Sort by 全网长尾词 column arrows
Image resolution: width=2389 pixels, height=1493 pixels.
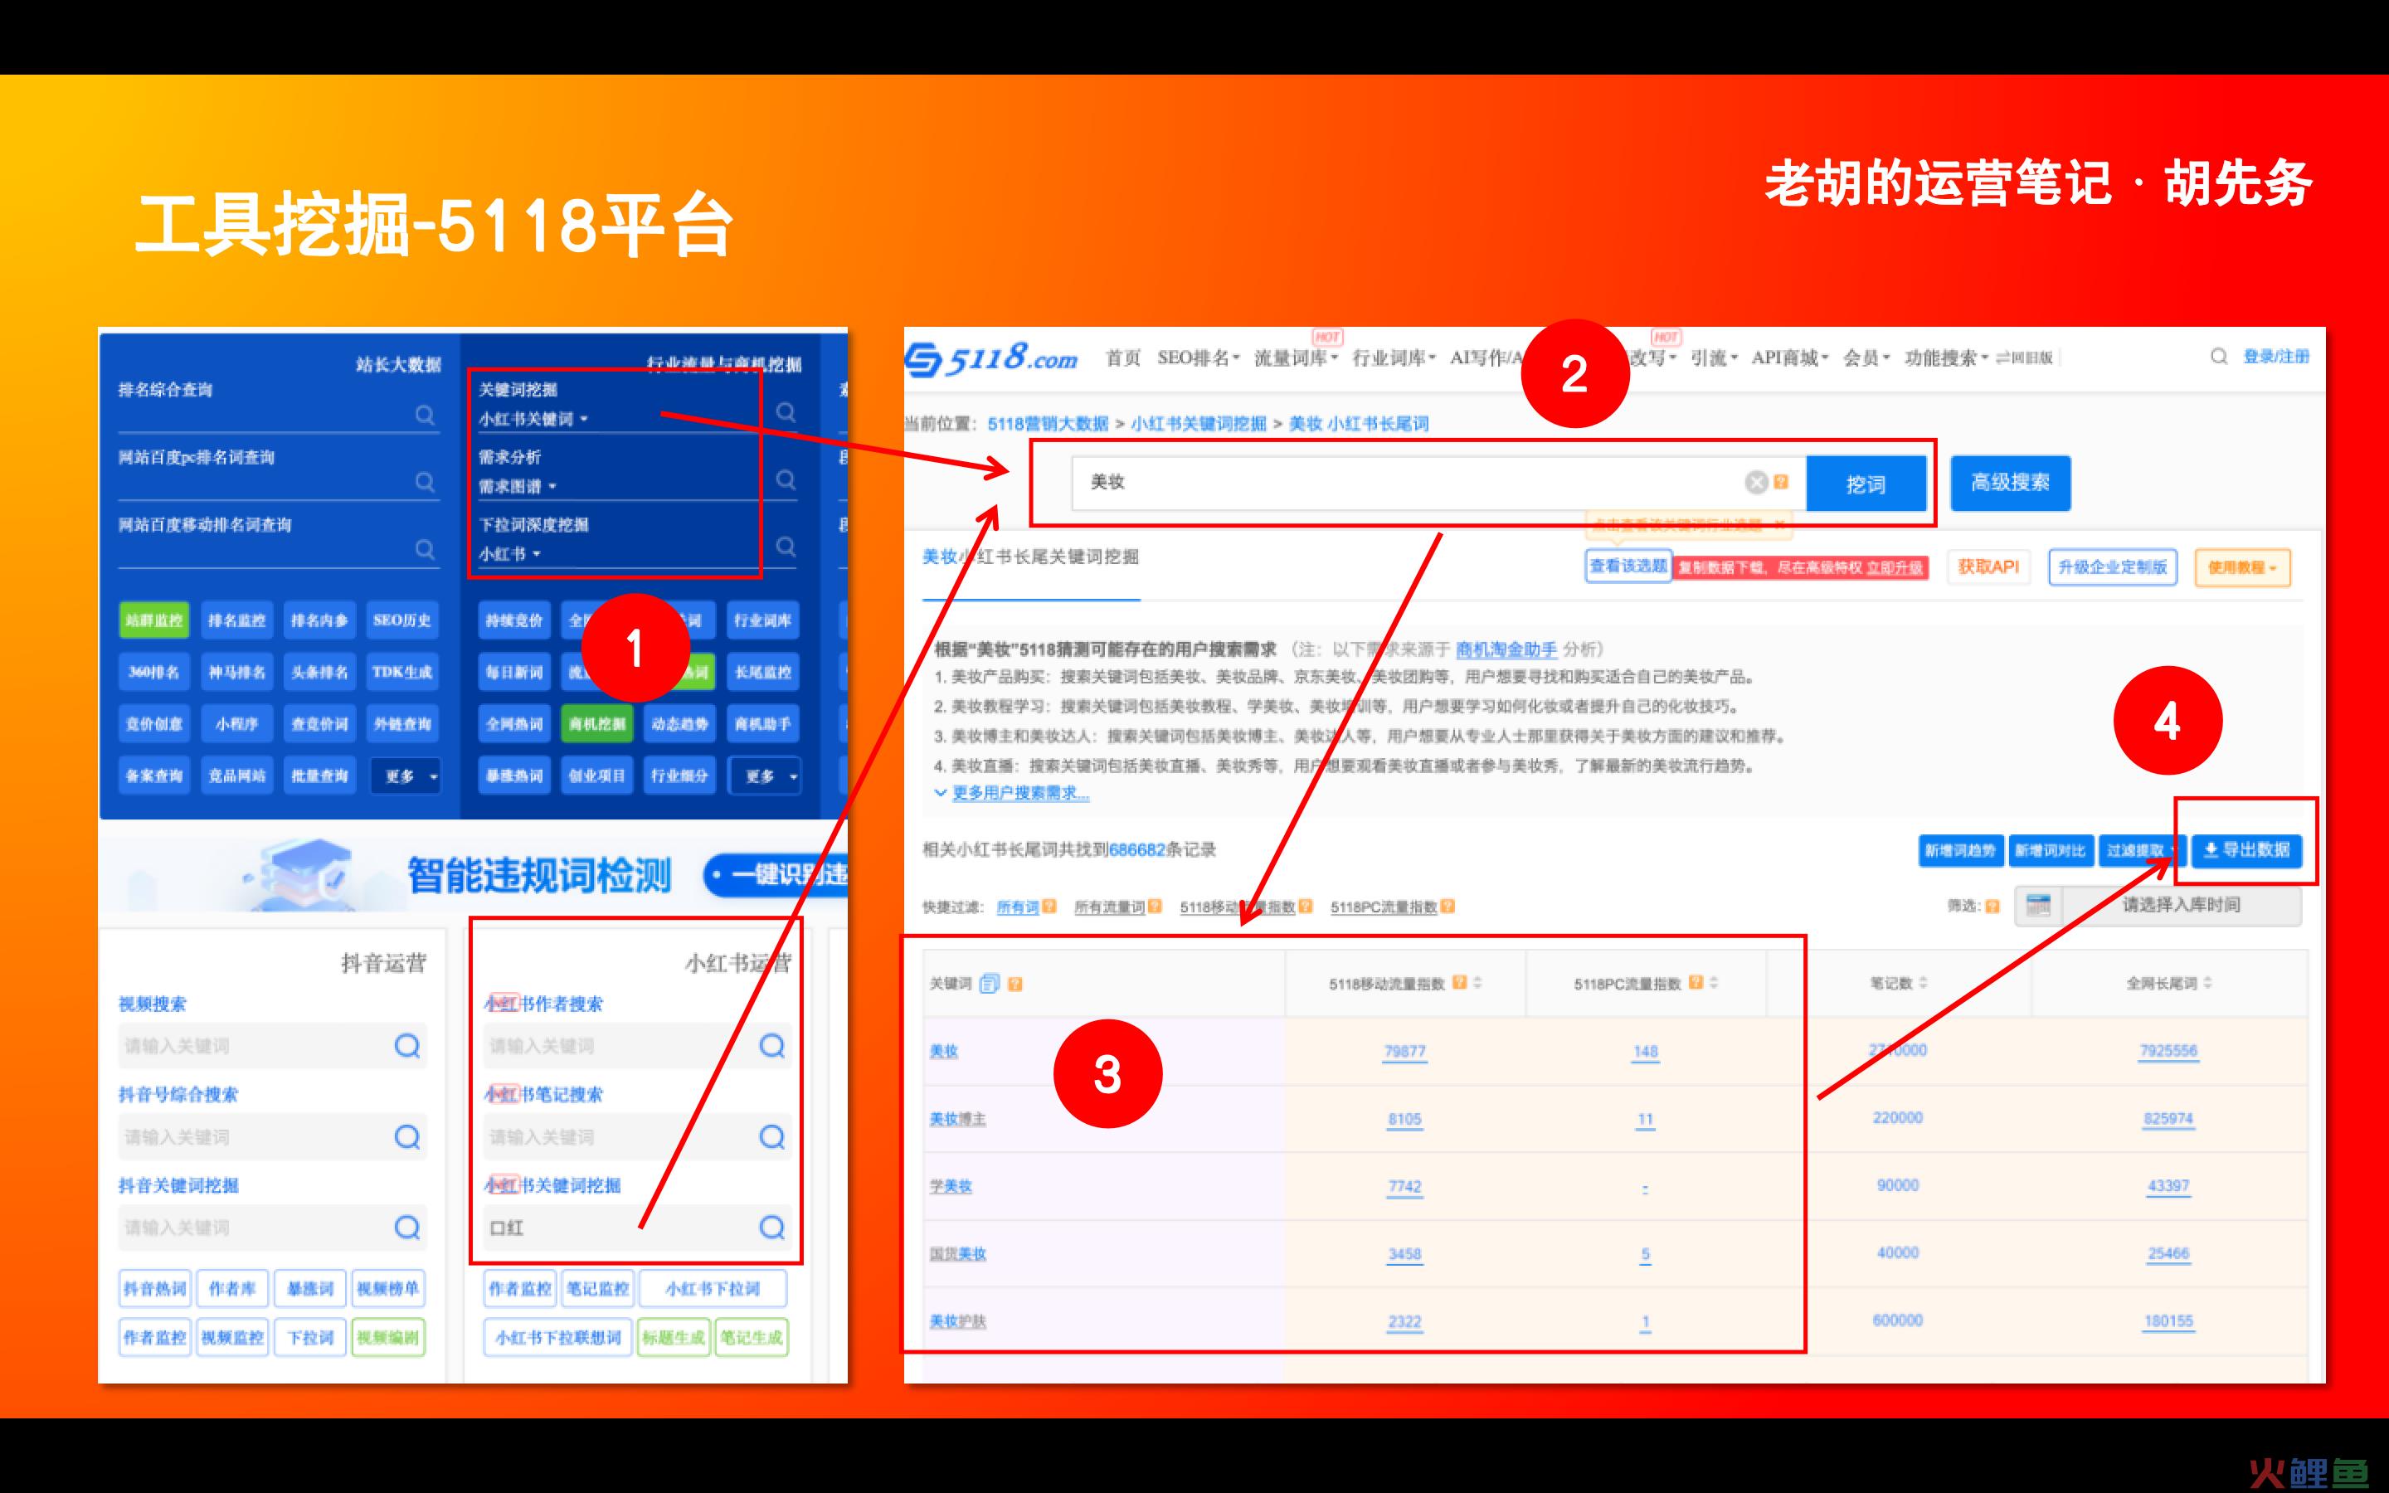pyautogui.click(x=2207, y=984)
